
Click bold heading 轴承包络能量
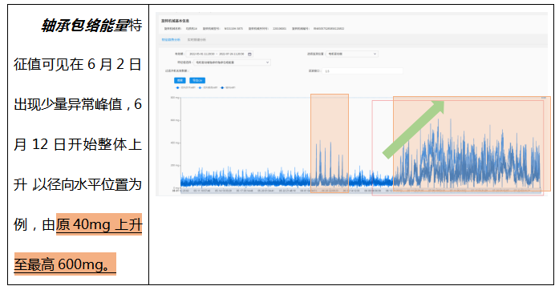coord(85,26)
